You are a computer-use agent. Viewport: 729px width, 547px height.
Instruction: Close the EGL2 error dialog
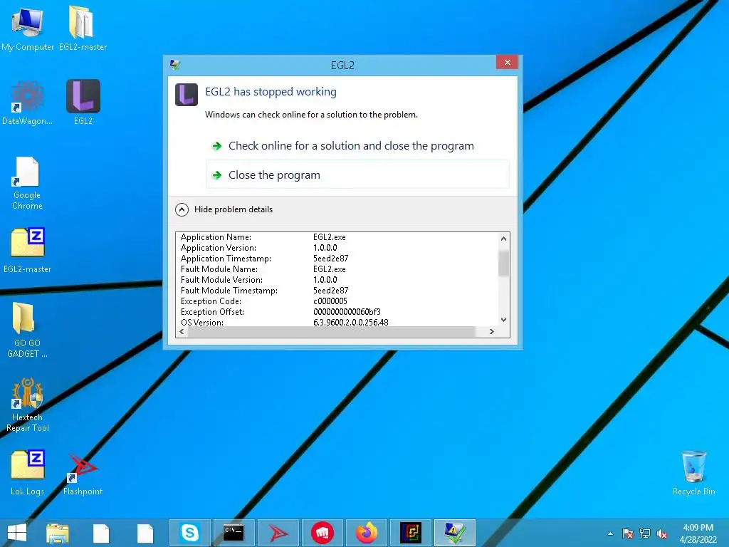point(507,63)
